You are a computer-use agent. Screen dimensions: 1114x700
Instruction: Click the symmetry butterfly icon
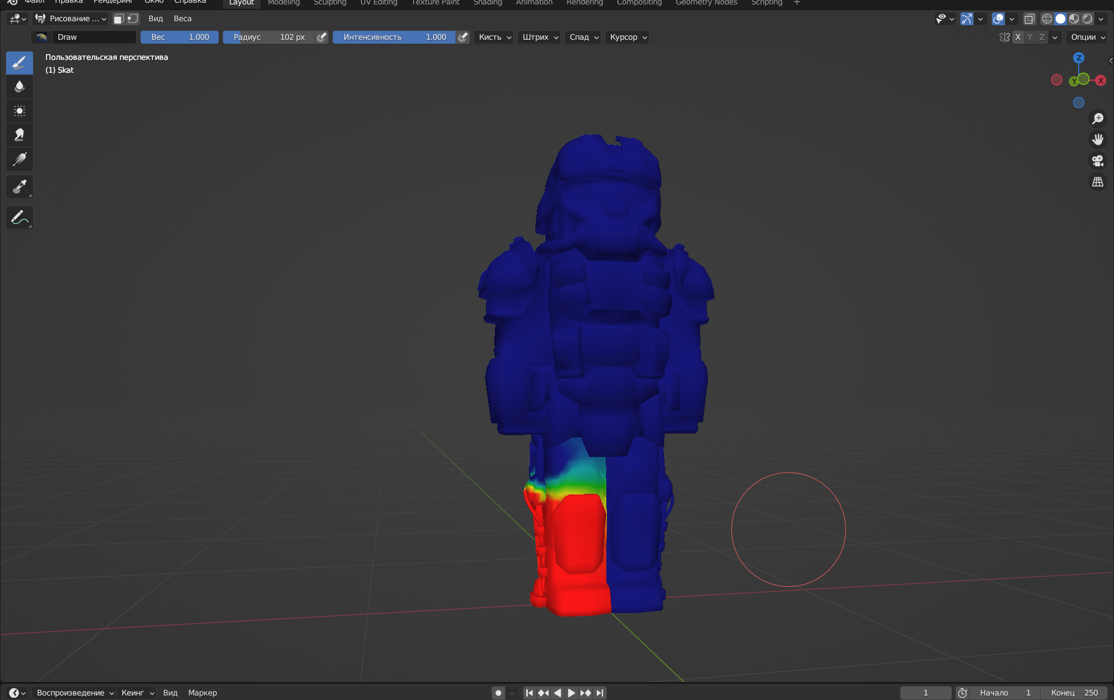click(1005, 37)
